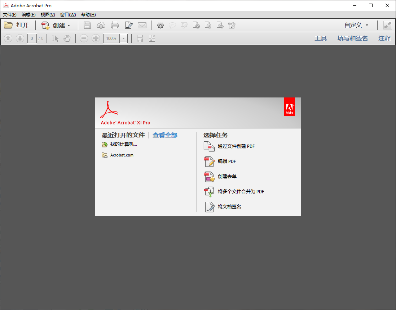
Task: Select the 编辑 PDF task
Action: tap(220, 161)
